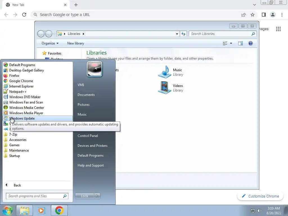This screenshot has height=216, width=288.
Task: Share this page from the Chrome omnibox
Action: tap(244, 15)
